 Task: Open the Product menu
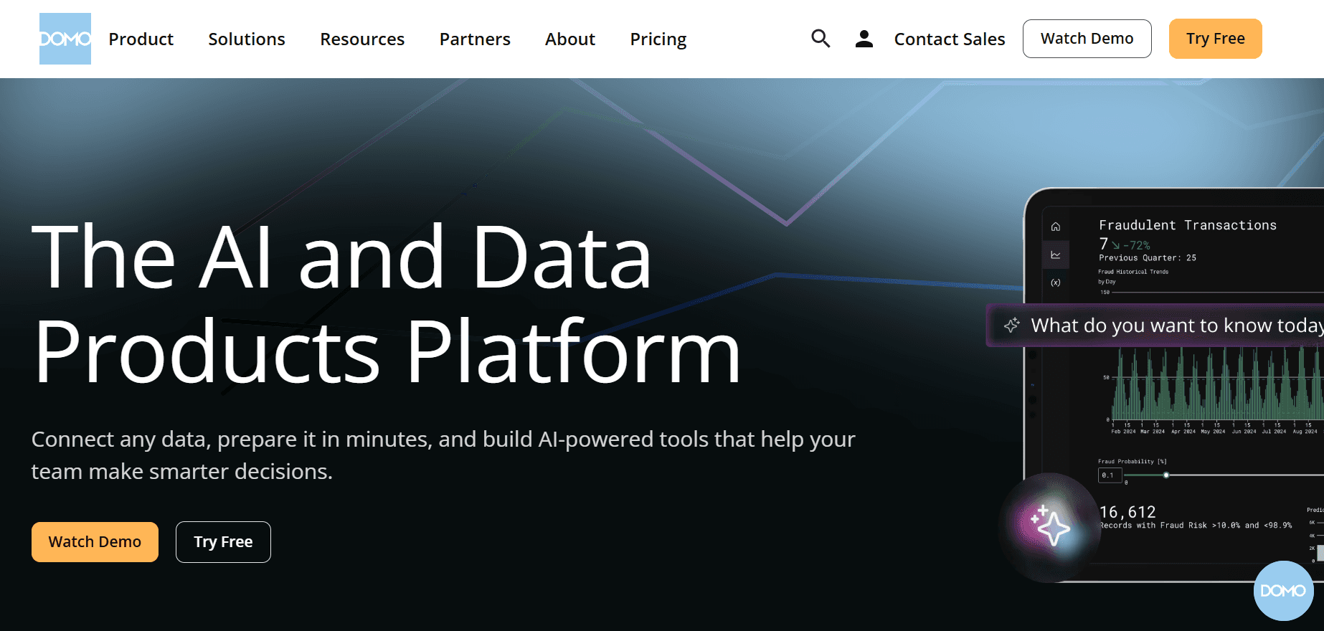141,39
